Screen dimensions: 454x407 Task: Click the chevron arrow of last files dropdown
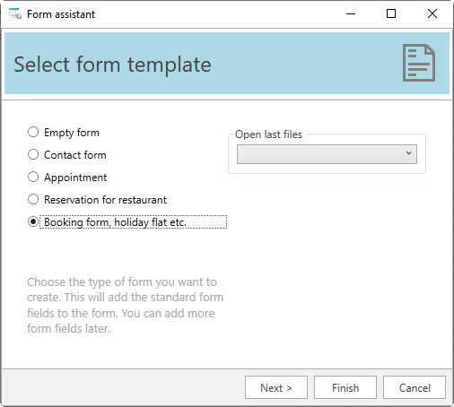[408, 153]
